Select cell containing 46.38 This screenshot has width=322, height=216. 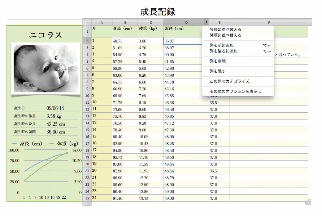pyautogui.click(x=186, y=103)
